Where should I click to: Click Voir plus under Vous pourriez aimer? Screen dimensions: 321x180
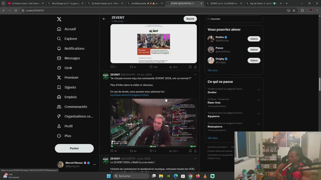[212, 70]
